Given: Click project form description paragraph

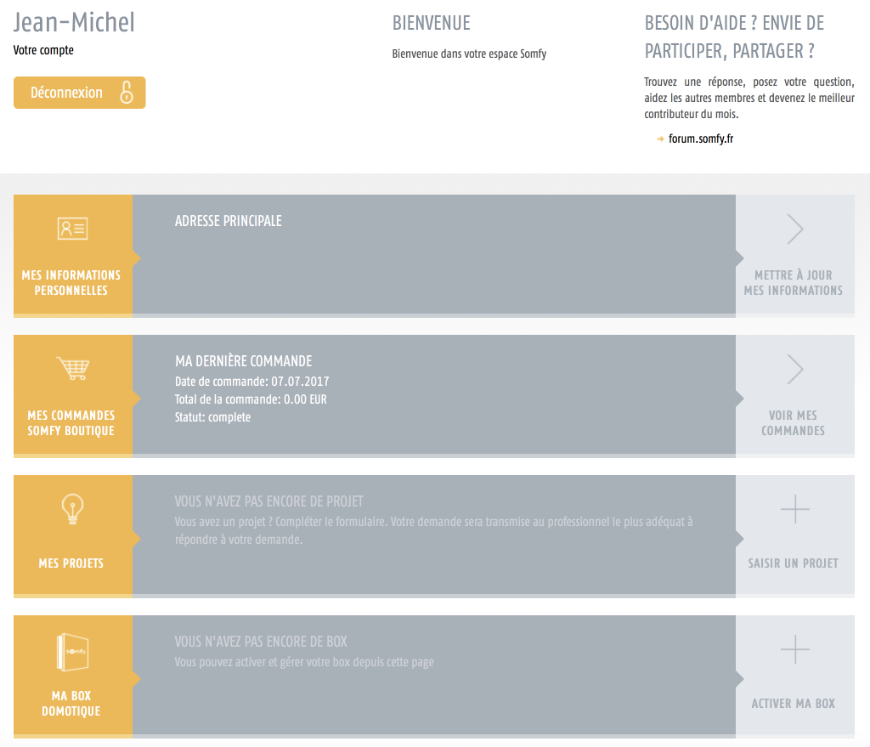Looking at the screenshot, I should [433, 530].
